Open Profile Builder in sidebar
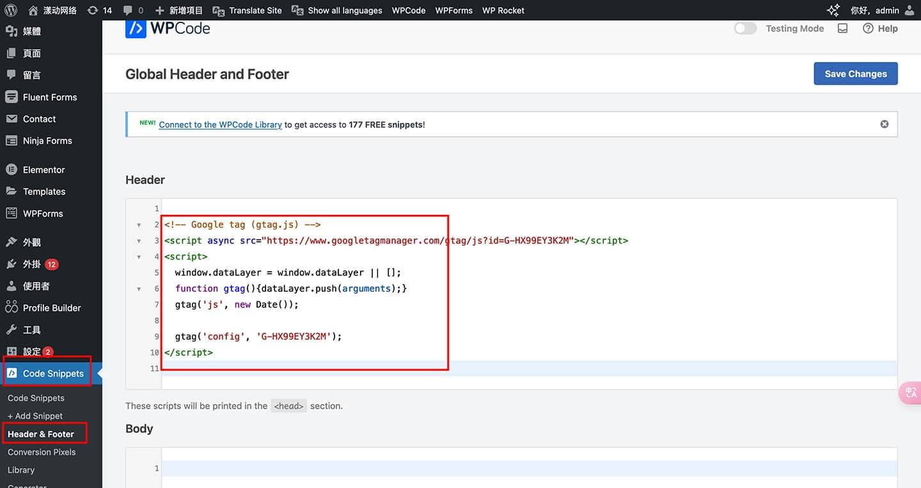Screen dimensions: 921x488 point(52,308)
